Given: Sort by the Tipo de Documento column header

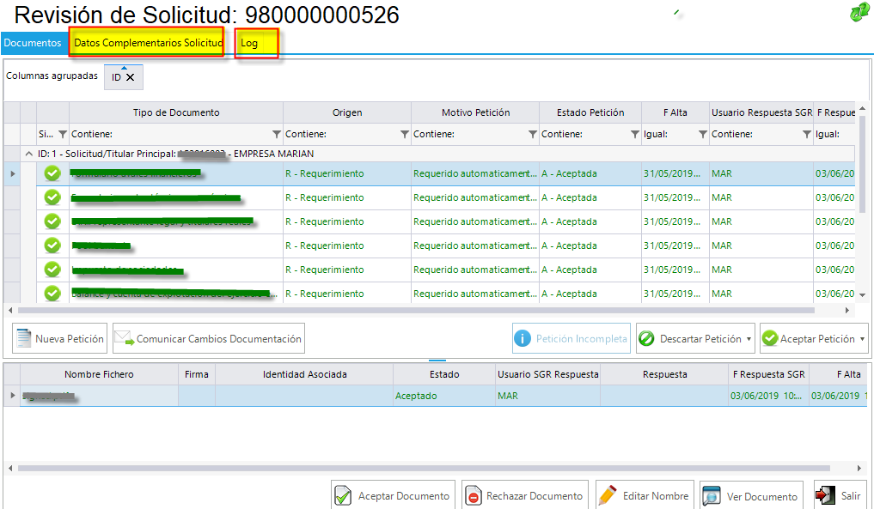Looking at the screenshot, I should coord(176,112).
